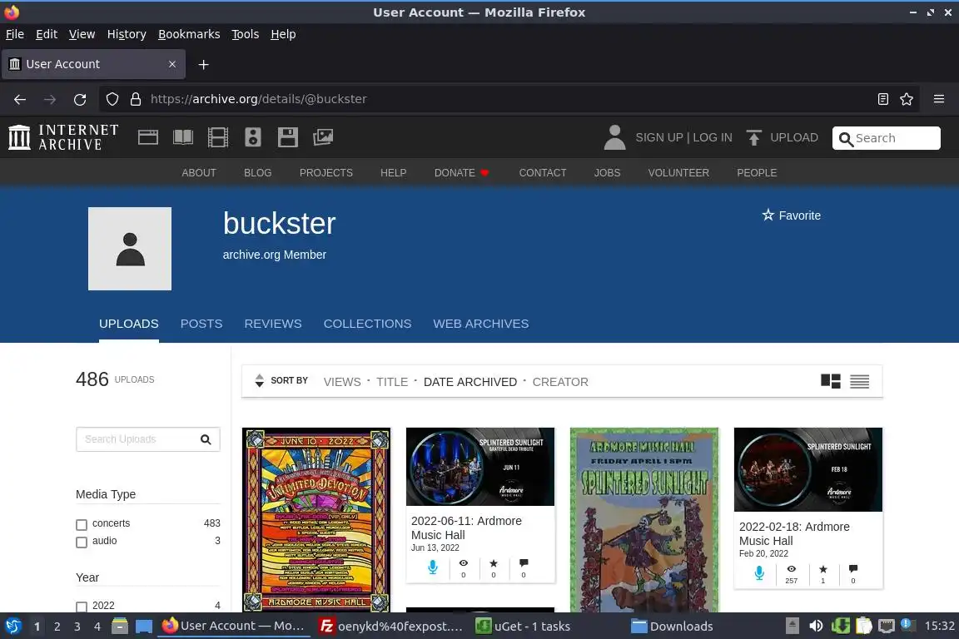Open the Audio speaker icon
The width and height of the screenshot is (959, 639).
click(x=252, y=137)
